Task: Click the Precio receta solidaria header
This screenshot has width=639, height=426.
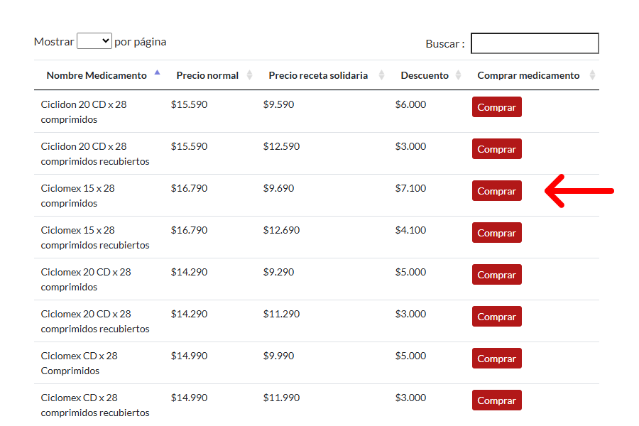Action: click(x=318, y=75)
